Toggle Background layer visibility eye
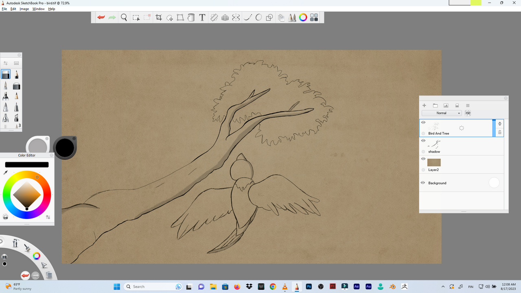521x293 pixels. [423, 183]
